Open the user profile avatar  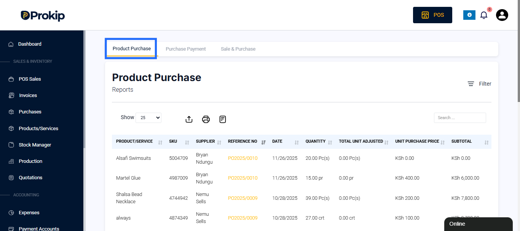(502, 15)
